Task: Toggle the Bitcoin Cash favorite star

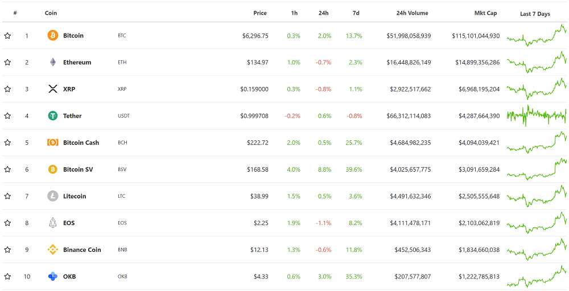Action: (7, 143)
